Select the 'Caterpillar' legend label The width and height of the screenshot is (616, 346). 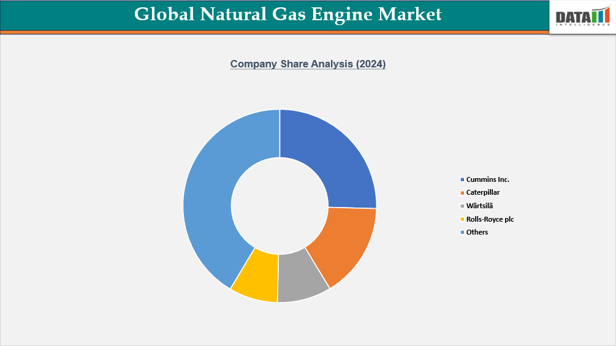pyautogui.click(x=483, y=192)
